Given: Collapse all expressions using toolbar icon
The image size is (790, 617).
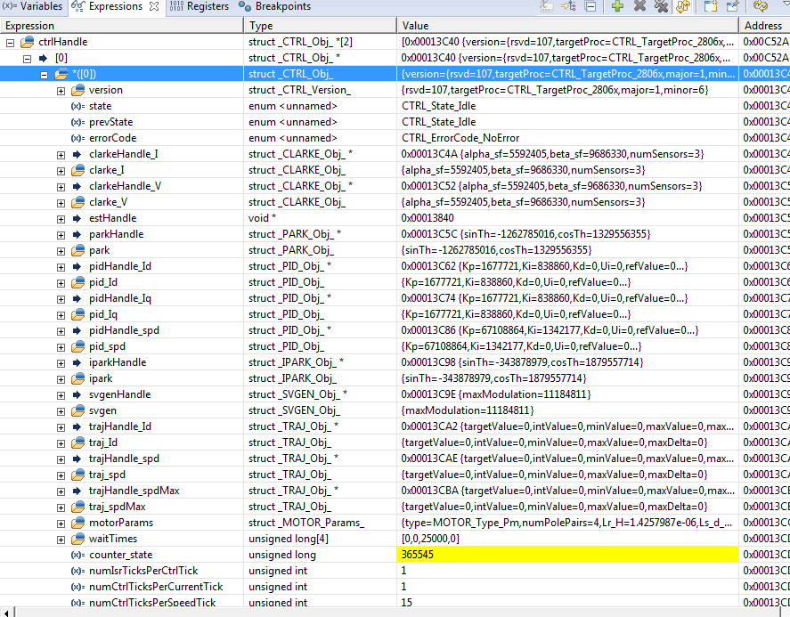Looking at the screenshot, I should coord(590,6).
